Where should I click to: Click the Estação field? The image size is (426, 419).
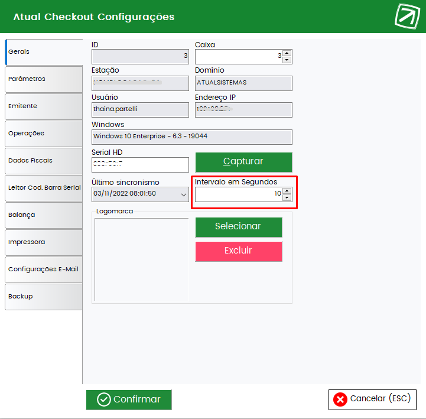pyautogui.click(x=140, y=83)
